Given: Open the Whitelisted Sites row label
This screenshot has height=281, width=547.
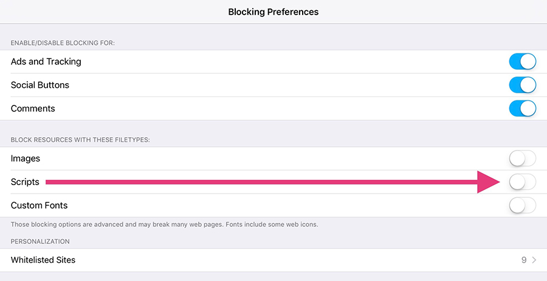Looking at the screenshot, I should point(43,260).
